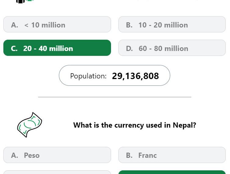Viewport: 230px width, 174px height.
Task: Select the highlighted 20 - 40 million answer
Action: [57, 48]
